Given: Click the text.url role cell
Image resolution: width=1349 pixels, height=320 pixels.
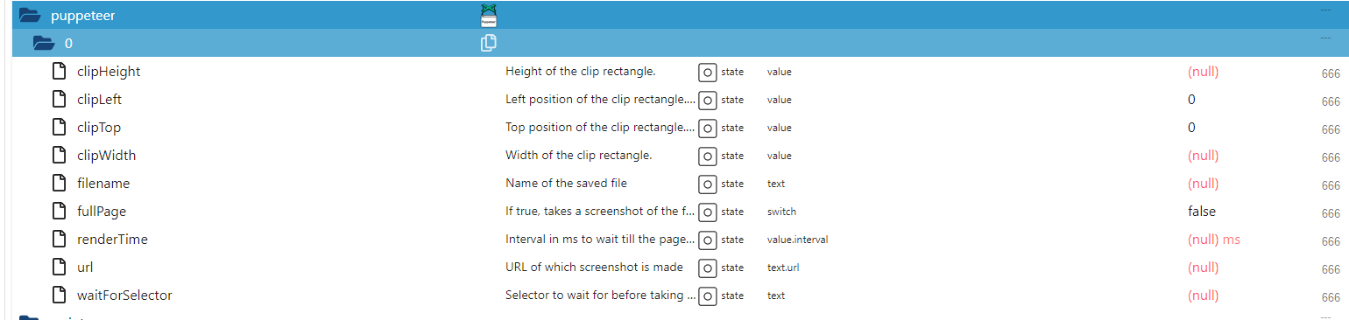Looking at the screenshot, I should 782,268.
